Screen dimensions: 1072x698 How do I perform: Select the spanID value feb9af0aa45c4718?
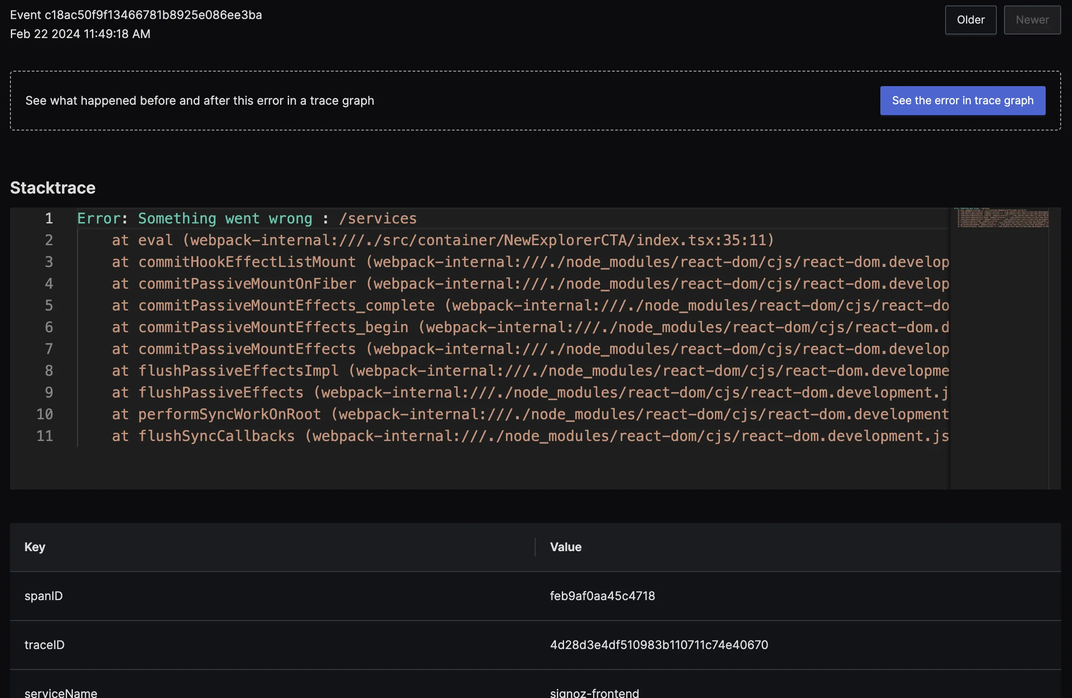click(602, 596)
